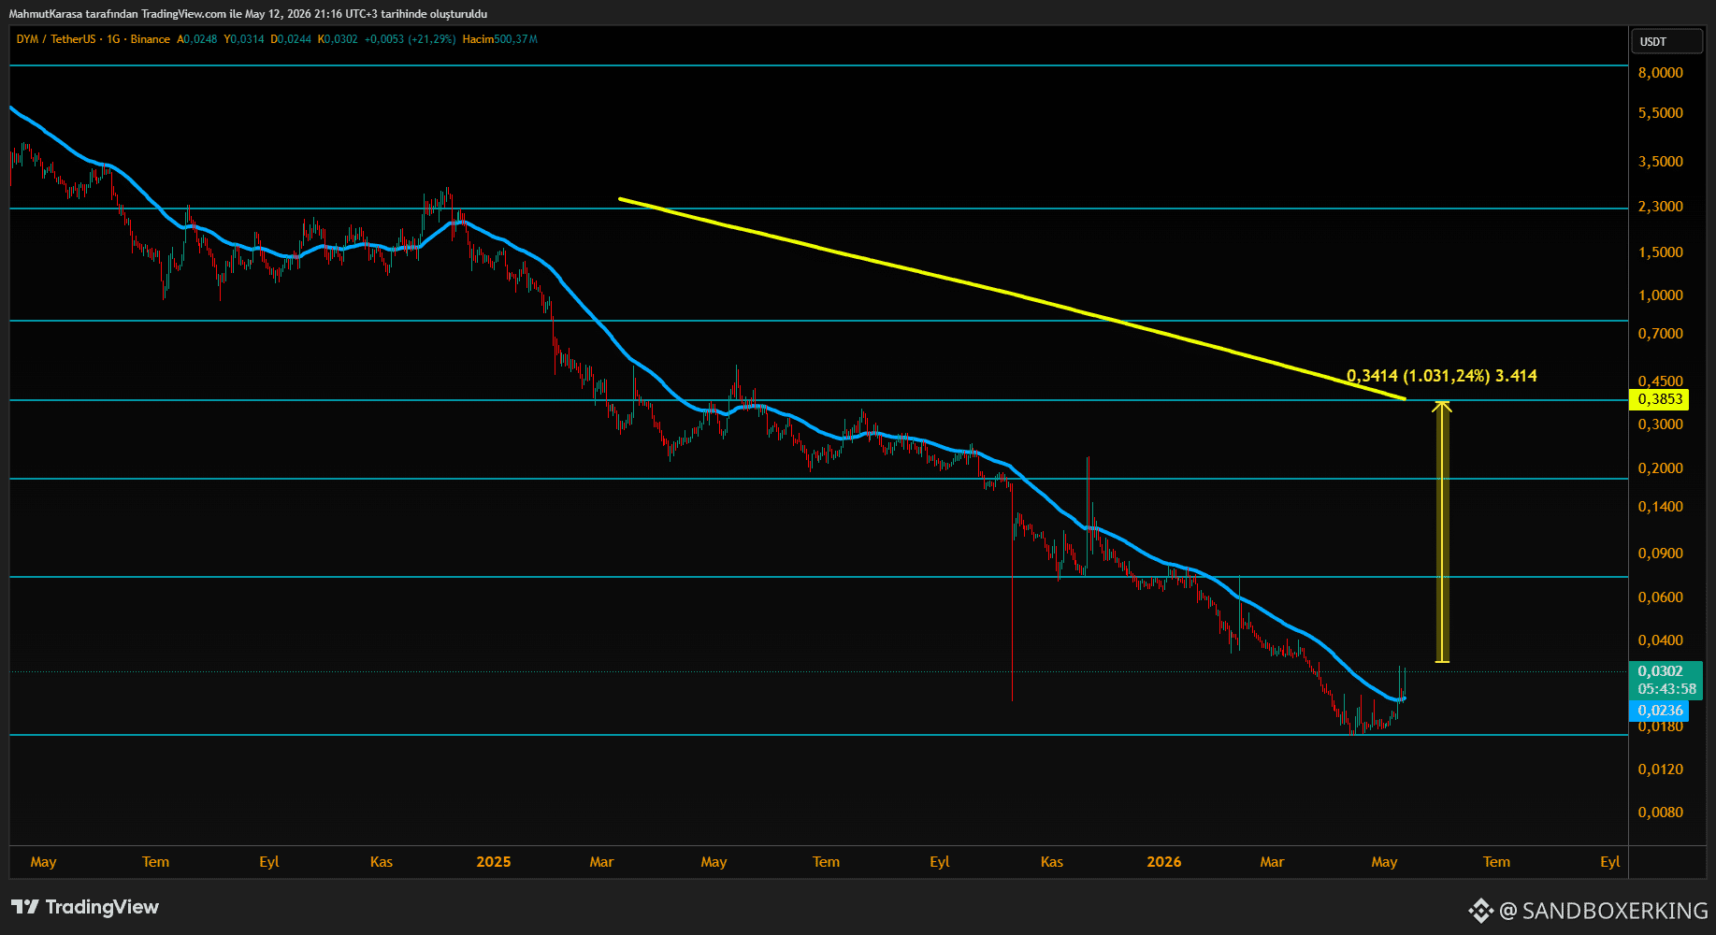Click the 0,0400 price scale label
The image size is (1716, 935).
click(x=1661, y=640)
